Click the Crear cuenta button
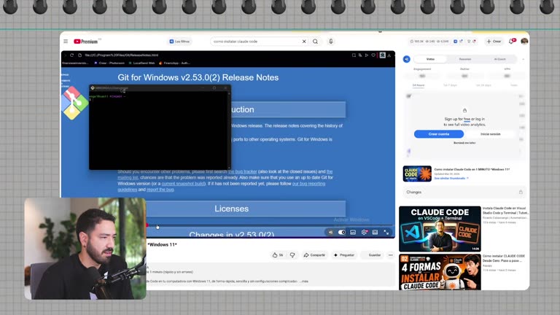 point(439,134)
